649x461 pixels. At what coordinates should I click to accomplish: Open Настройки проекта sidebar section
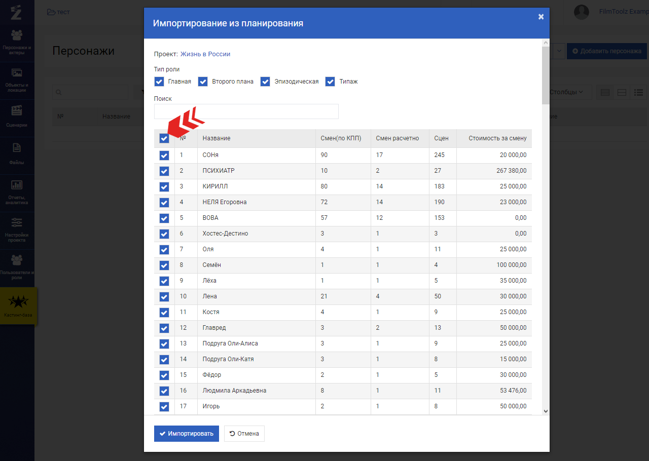pyautogui.click(x=17, y=230)
